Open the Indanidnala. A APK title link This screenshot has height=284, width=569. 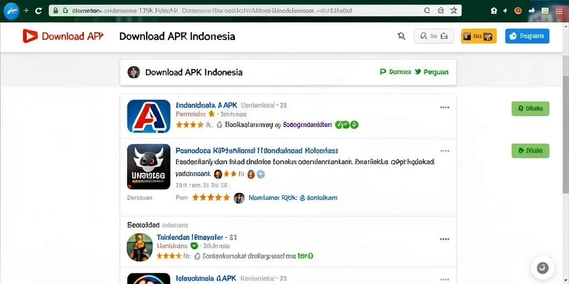point(206,105)
